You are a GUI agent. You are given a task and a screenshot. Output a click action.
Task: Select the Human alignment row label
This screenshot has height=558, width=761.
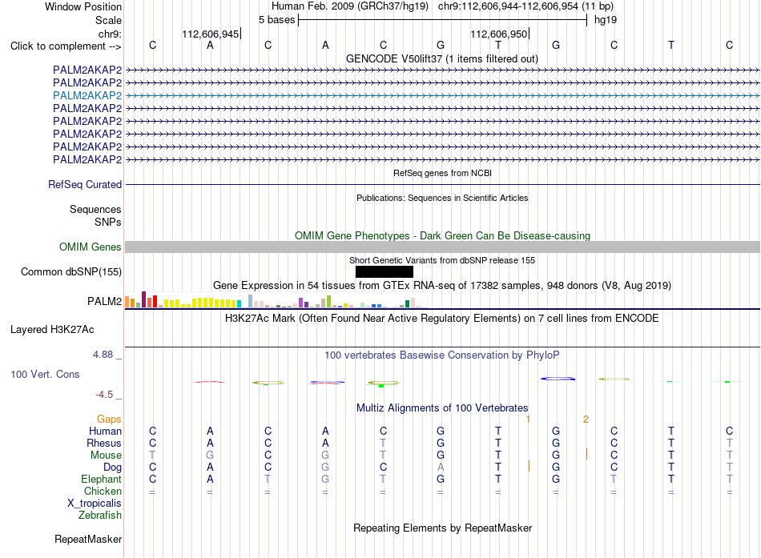point(105,431)
